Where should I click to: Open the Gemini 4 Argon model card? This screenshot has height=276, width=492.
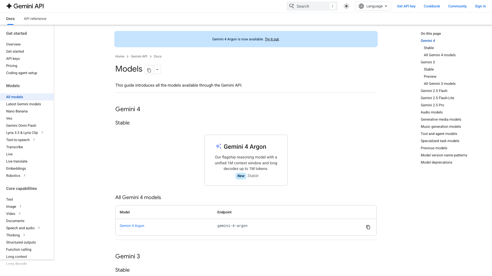click(246, 160)
